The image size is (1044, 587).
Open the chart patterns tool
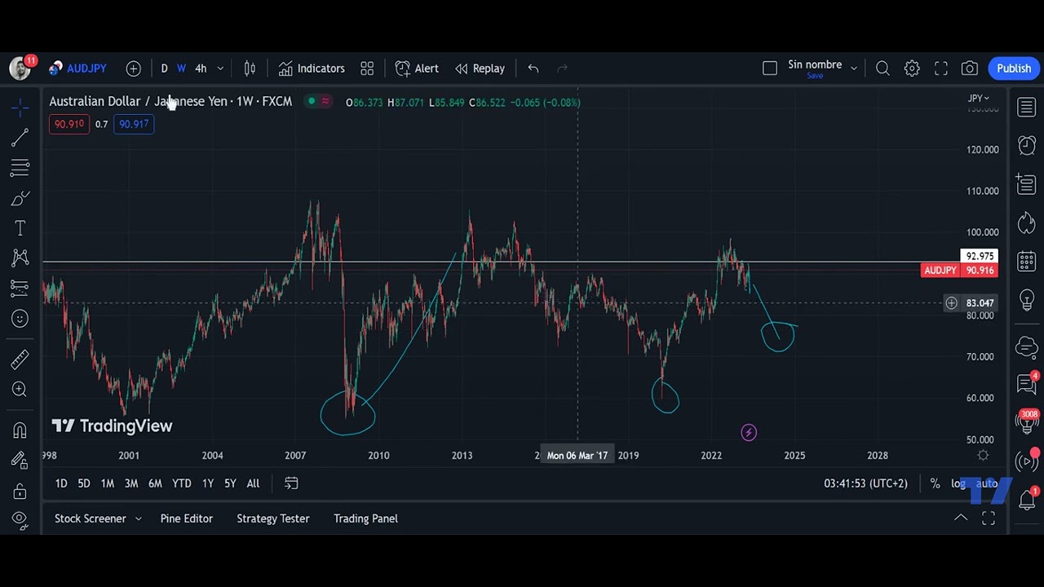coord(20,258)
